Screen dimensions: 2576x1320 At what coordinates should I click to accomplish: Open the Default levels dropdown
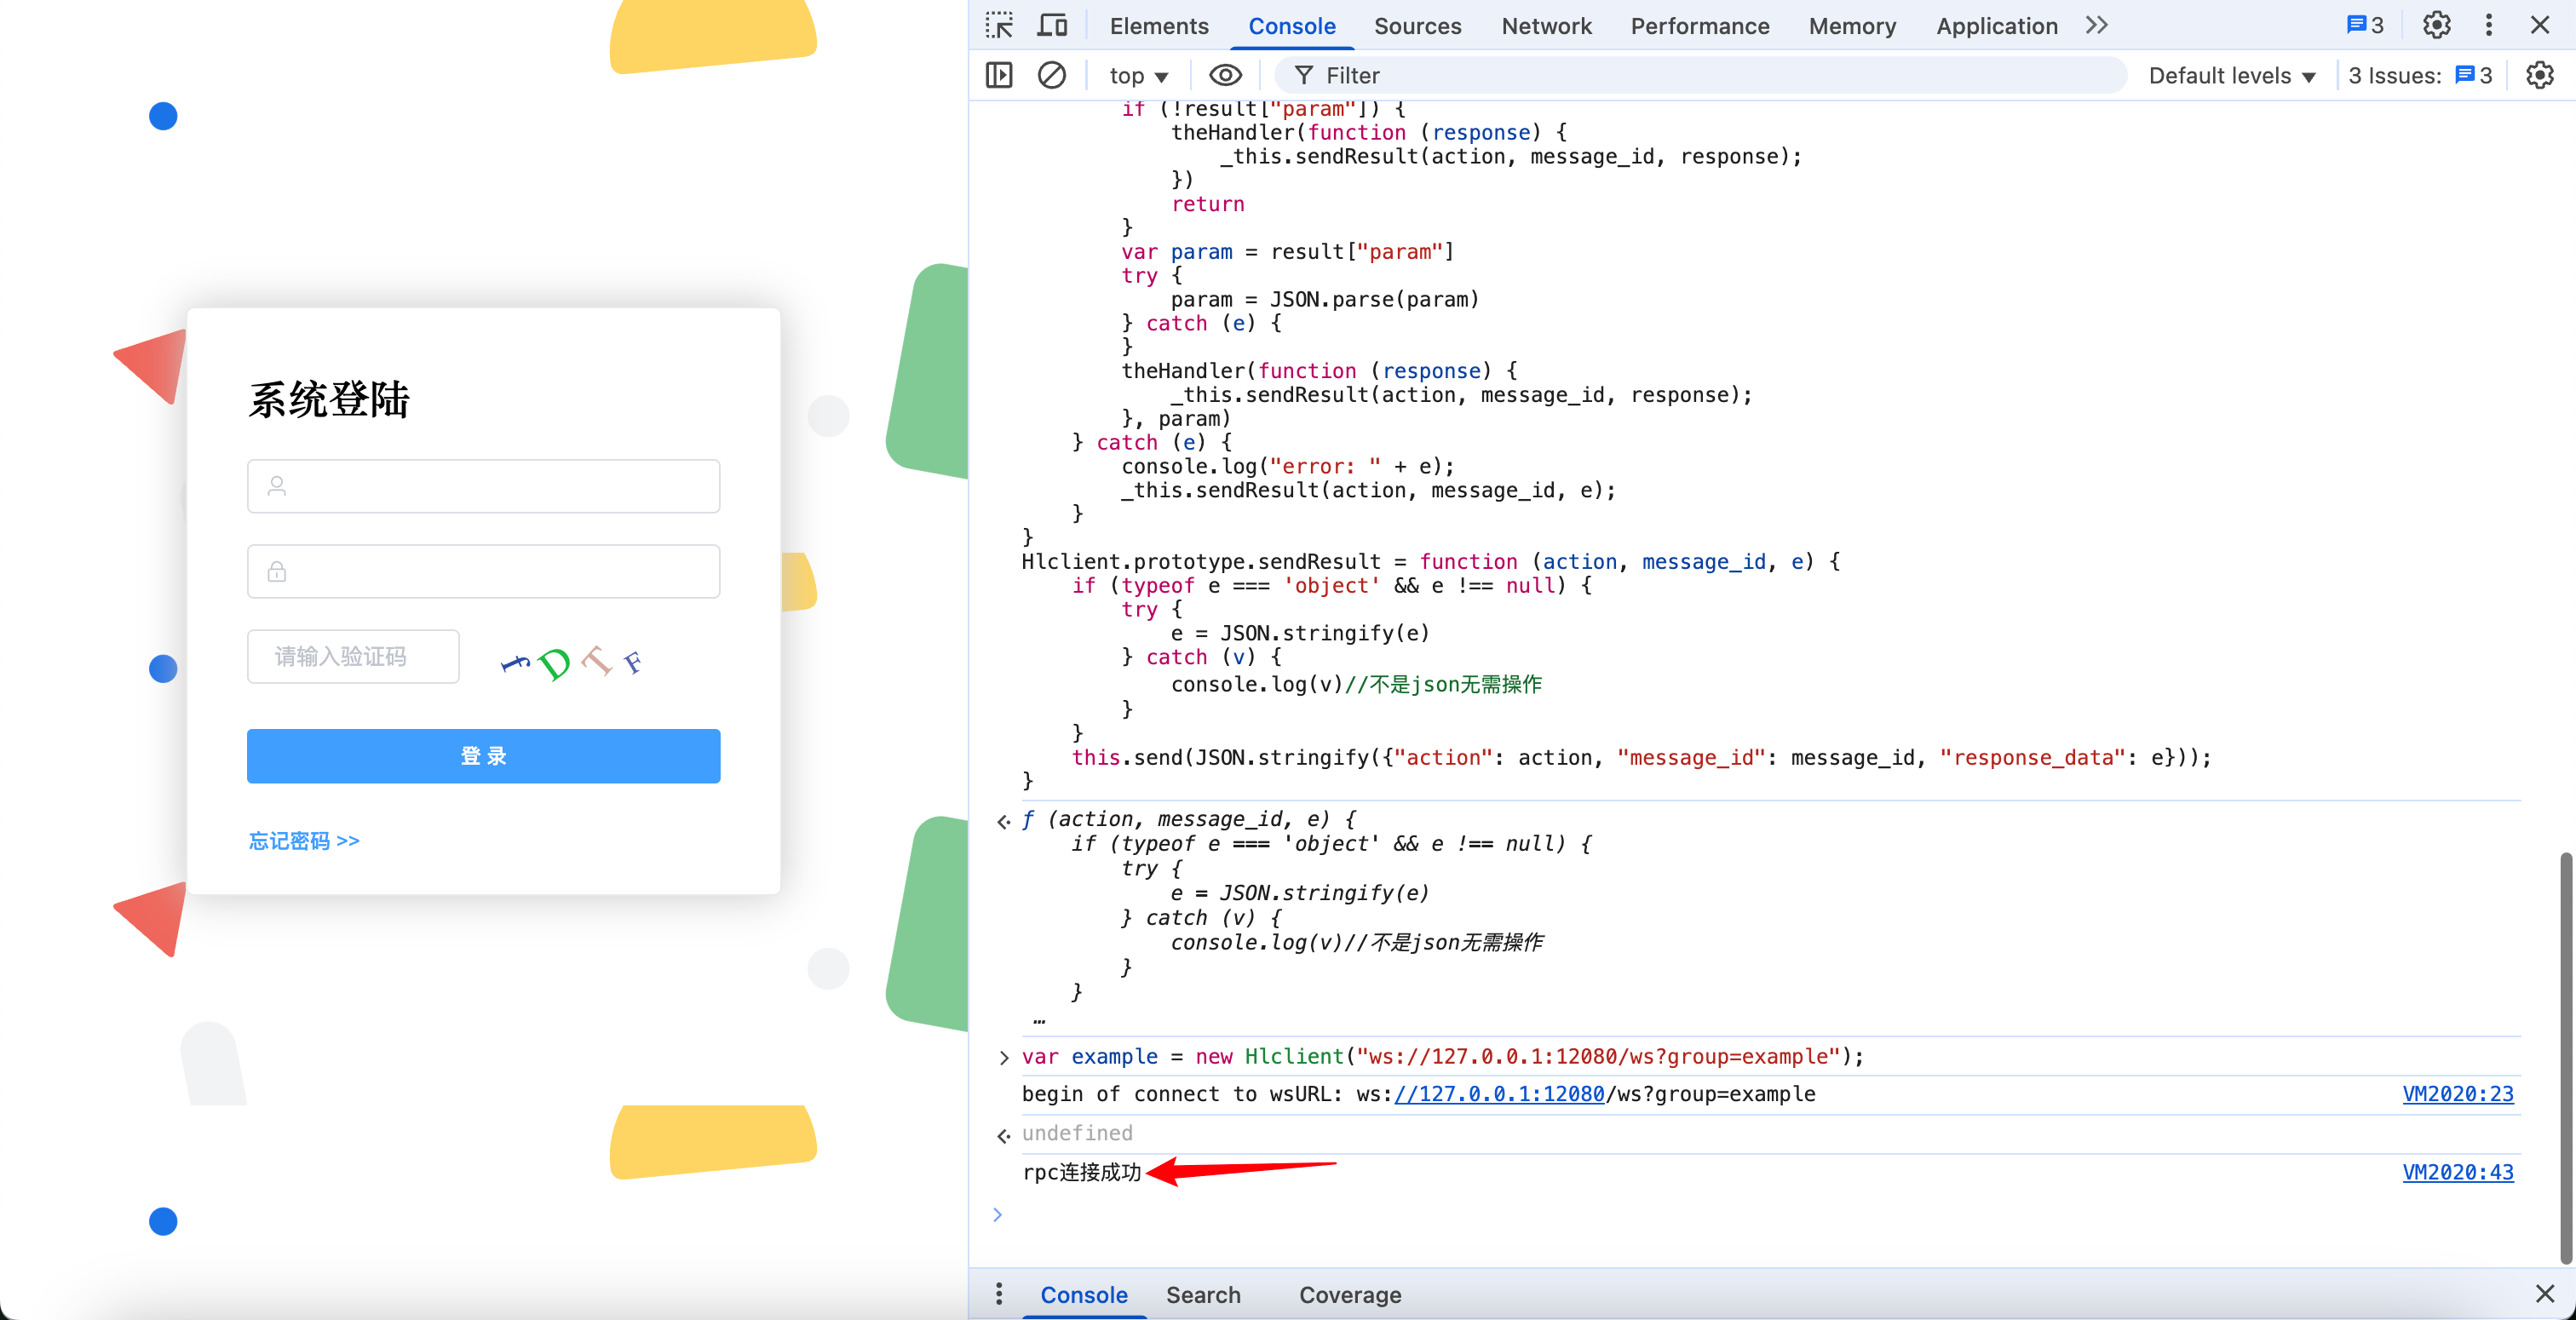[2231, 76]
